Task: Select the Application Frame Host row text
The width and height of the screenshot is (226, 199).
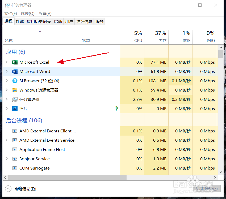Action: (42, 150)
